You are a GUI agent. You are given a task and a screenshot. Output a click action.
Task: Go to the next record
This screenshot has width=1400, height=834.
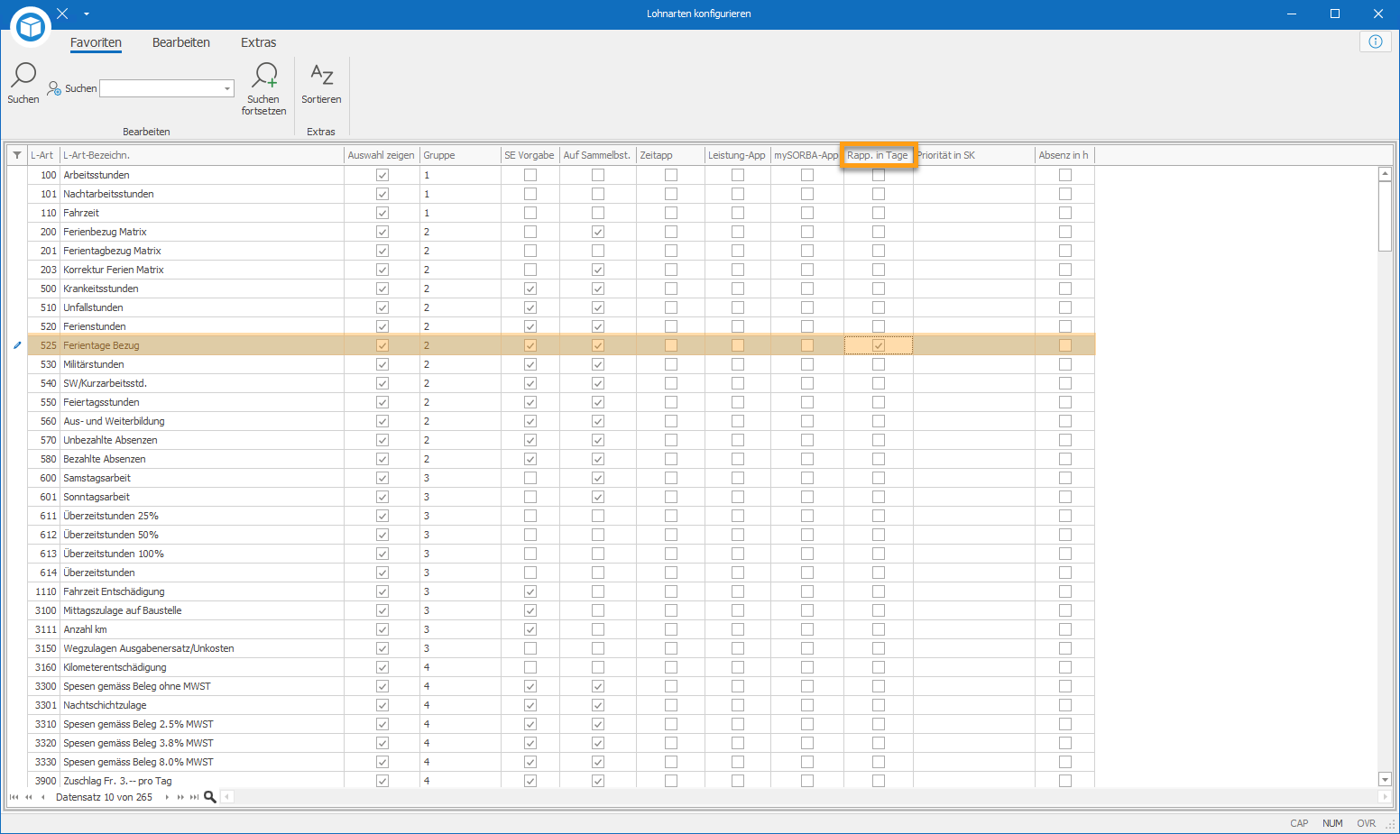coord(167,797)
